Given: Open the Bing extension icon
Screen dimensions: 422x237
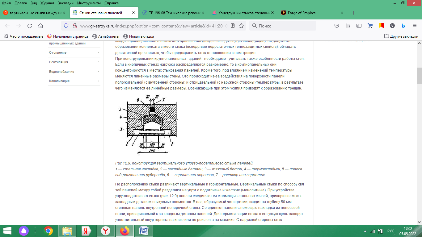Looking at the screenshot, I should click(403, 26).
